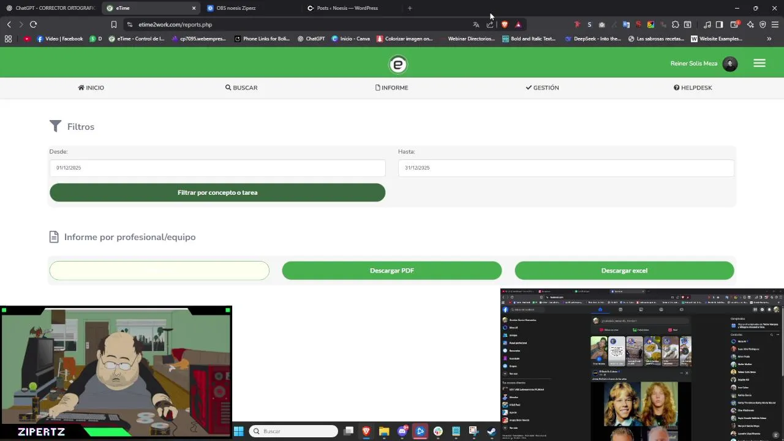Click Descargar PDF button
The width and height of the screenshot is (784, 441).
[x=392, y=271]
